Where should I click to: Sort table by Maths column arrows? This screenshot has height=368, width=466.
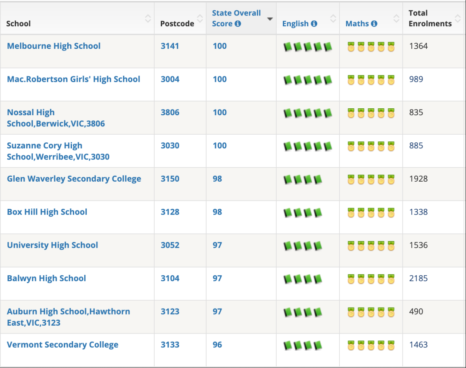[x=396, y=19]
